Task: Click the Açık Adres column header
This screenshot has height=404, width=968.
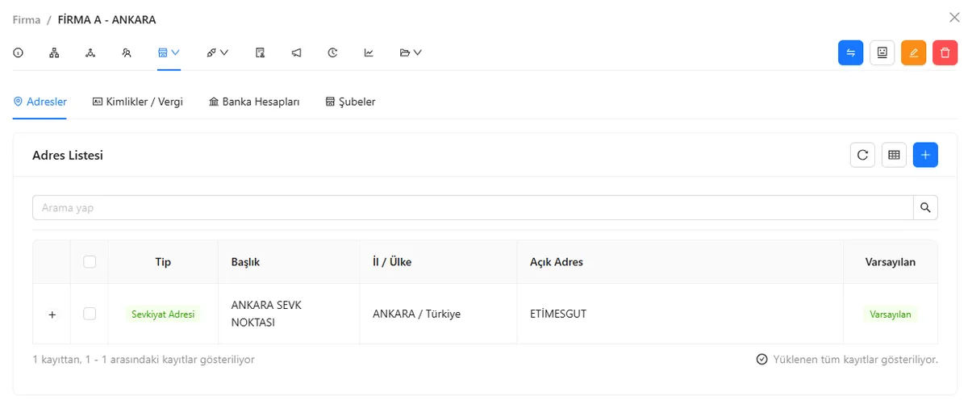Action: 680,262
